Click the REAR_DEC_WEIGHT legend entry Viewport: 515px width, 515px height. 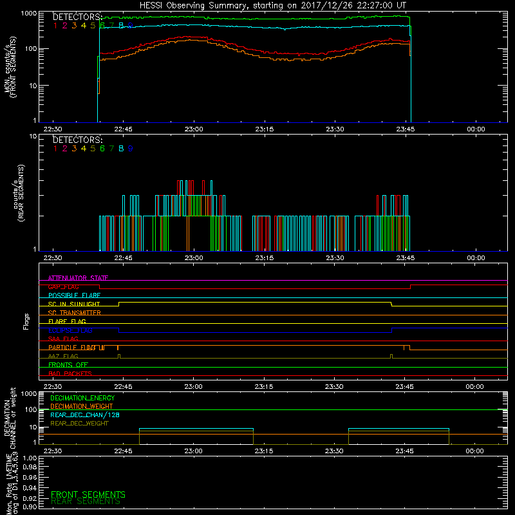[79, 424]
